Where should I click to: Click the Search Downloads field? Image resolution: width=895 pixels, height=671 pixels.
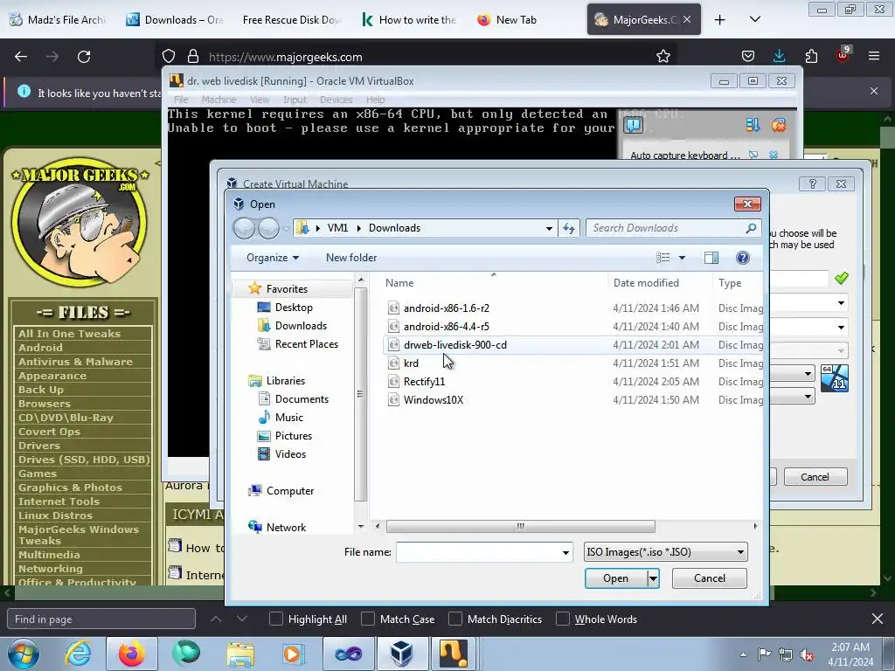pyautogui.click(x=668, y=228)
